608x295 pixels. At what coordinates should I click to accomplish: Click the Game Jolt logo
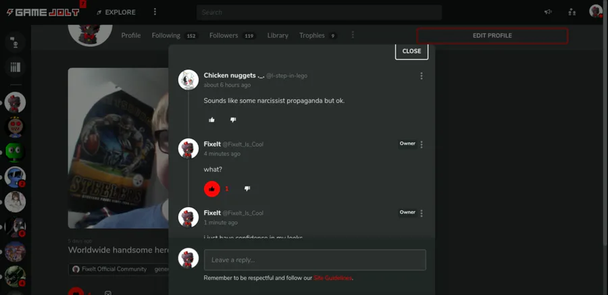coord(43,12)
